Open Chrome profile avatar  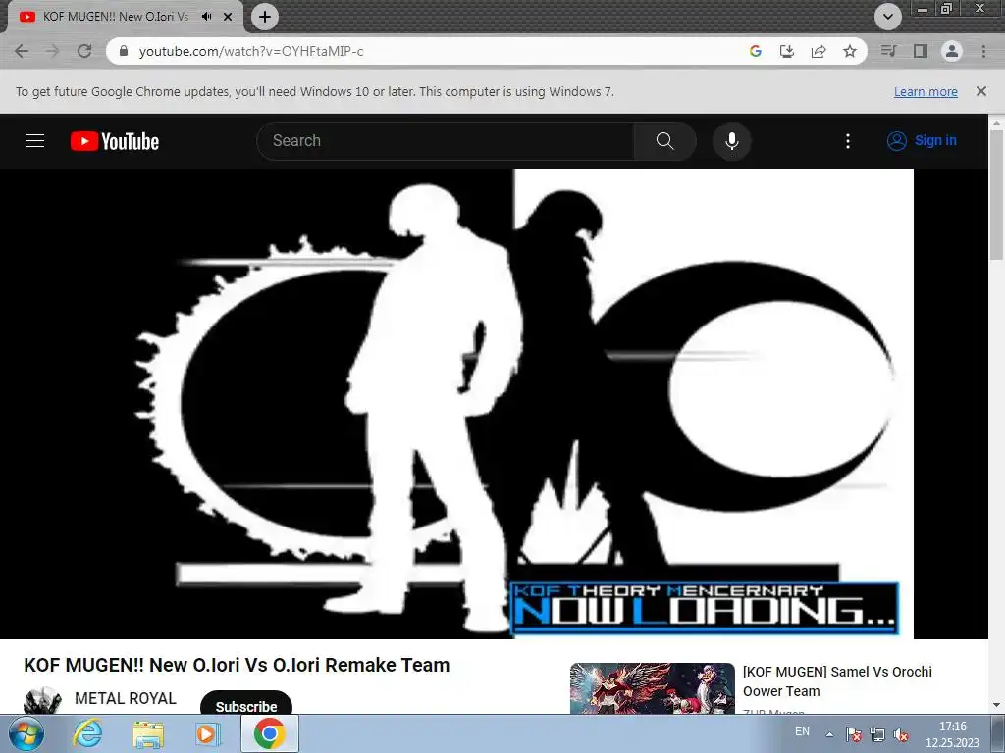pyautogui.click(x=952, y=51)
